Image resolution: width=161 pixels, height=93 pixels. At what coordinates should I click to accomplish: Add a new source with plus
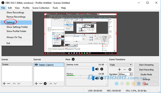pos(36,83)
